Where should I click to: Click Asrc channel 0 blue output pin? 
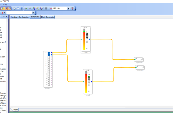(51, 53)
